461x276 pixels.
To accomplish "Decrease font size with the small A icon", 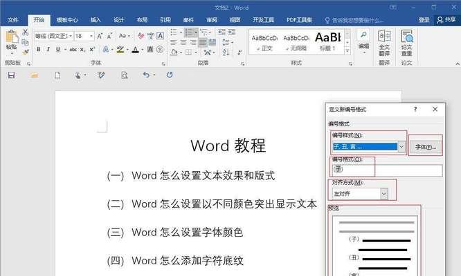I will point(109,36).
